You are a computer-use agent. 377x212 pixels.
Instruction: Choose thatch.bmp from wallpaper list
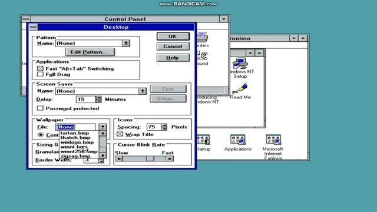tap(75, 137)
